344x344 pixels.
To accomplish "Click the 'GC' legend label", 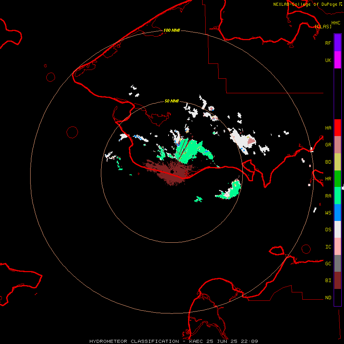I will pos(328,263).
